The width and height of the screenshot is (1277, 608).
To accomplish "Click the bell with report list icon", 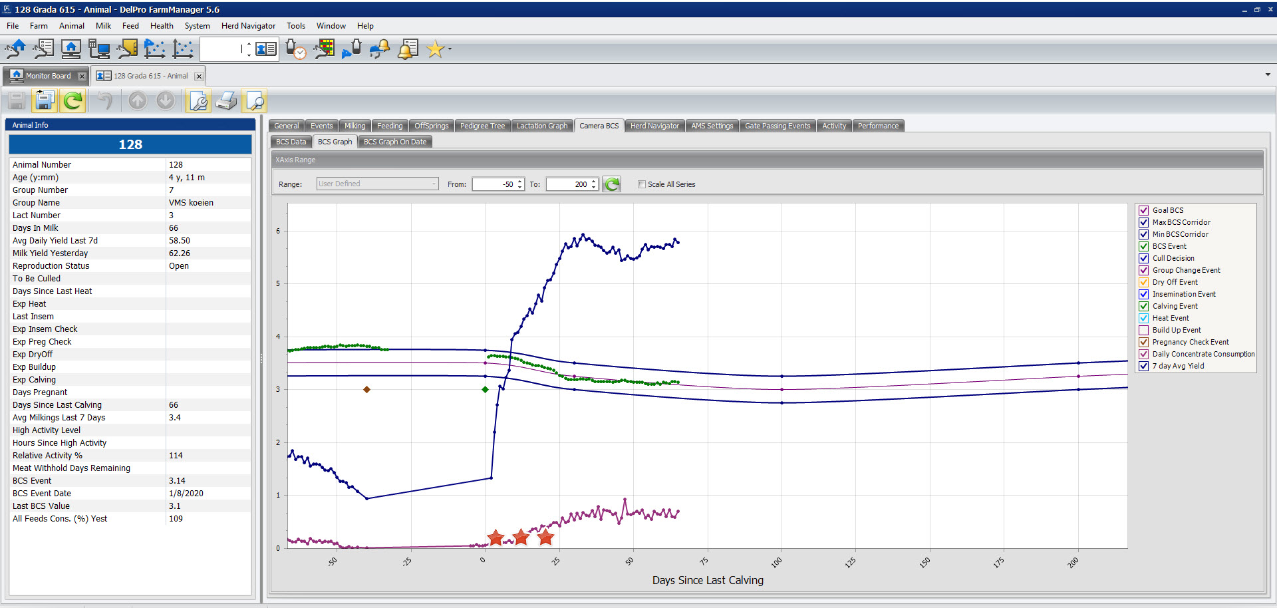I will tap(408, 49).
